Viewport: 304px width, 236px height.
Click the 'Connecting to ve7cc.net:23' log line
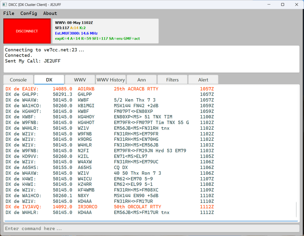[x=45, y=50]
